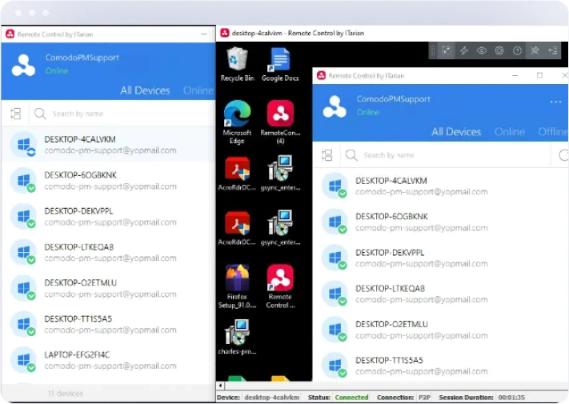This screenshot has height=404, width=569.
Task: Toggle the pin toolbar icon
Action: [535, 50]
